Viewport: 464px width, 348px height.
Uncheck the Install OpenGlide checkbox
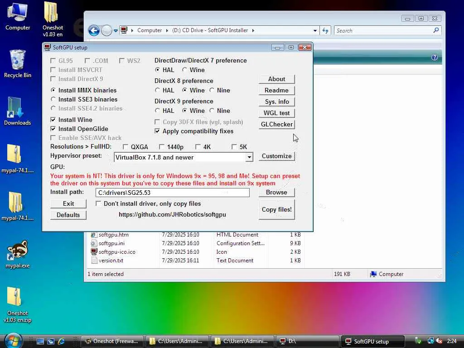tap(53, 129)
